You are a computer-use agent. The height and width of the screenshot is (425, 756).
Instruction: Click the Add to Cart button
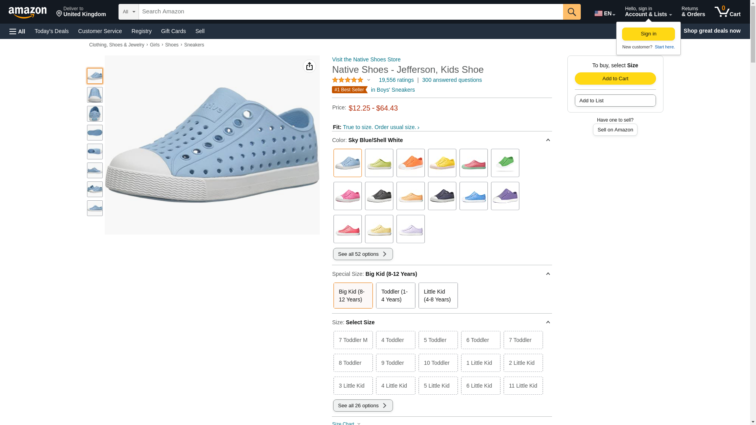tap(615, 78)
